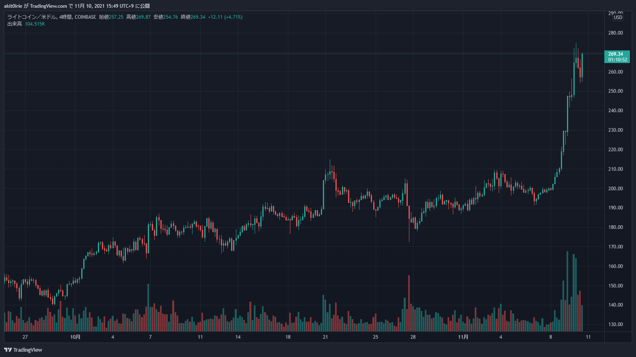Click the 180.00 price axis label
Viewport: 636px width, 357px height.
pyautogui.click(x=615, y=227)
